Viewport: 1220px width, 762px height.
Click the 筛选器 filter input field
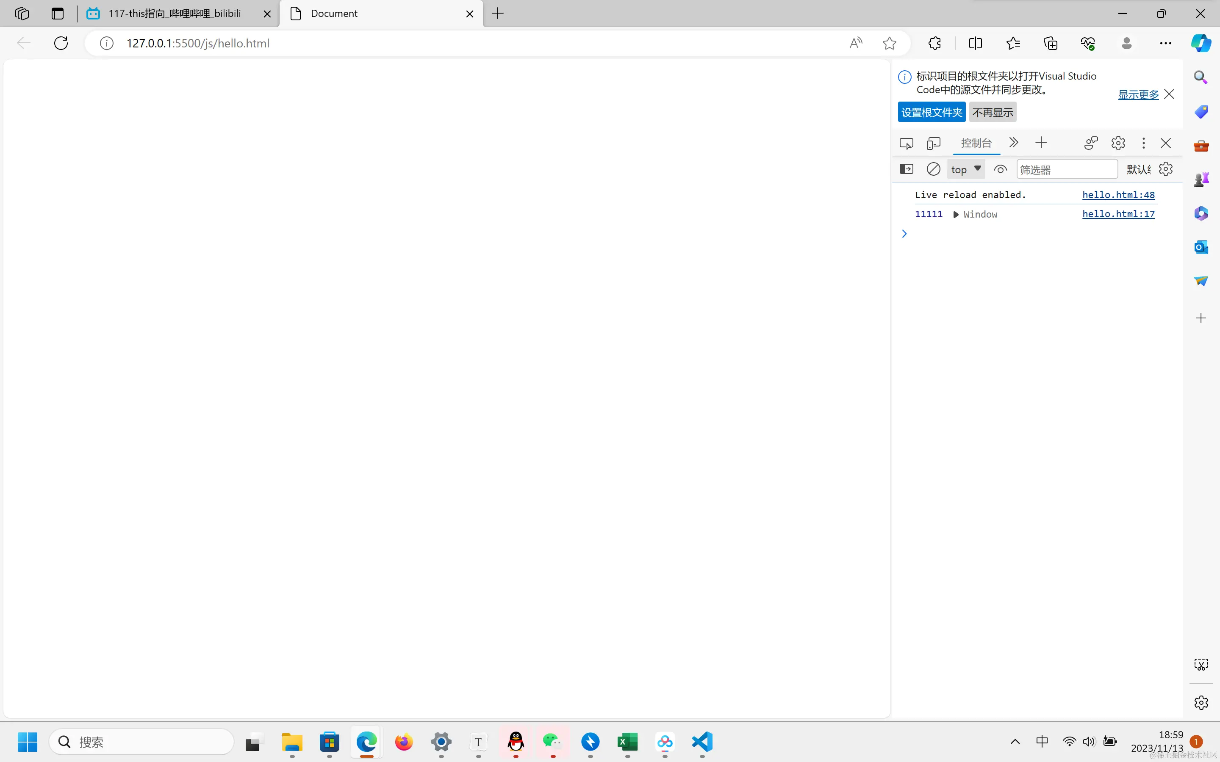(1066, 170)
